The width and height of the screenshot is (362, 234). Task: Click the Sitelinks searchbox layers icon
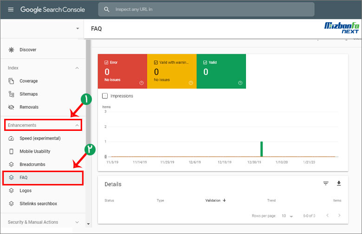pos(11,203)
